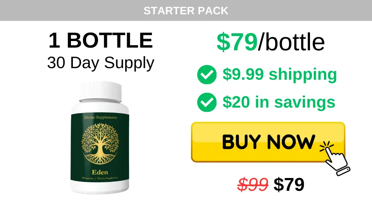The height and width of the screenshot is (209, 372).
Task: Click the $20 in savings label
Action: [x=279, y=102]
